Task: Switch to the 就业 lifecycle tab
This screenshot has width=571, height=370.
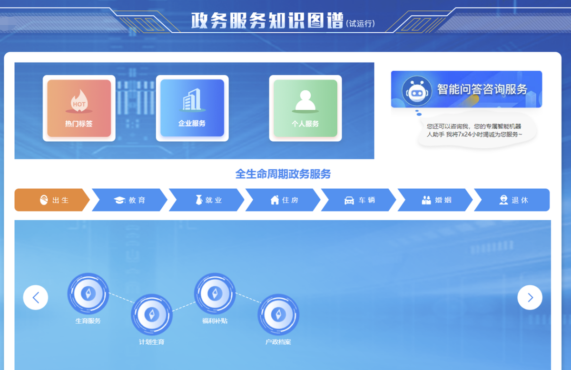Action: (207, 200)
